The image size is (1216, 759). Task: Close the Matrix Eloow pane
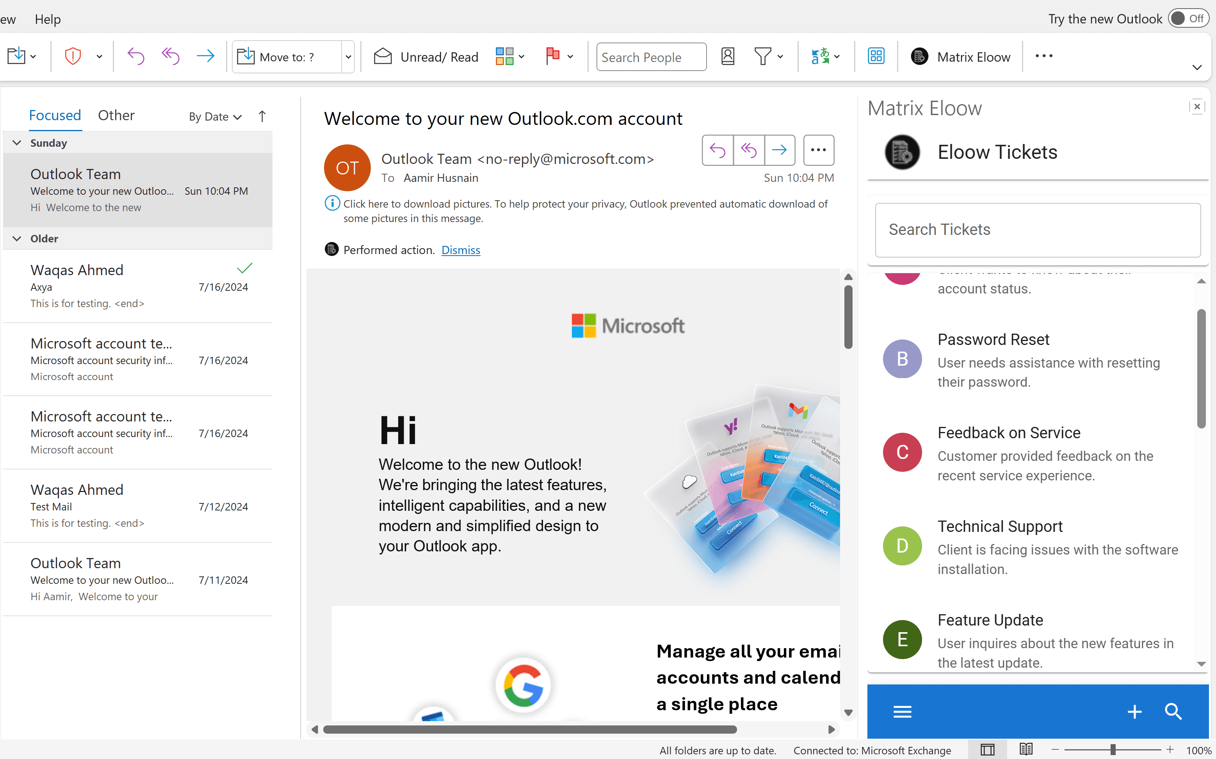1197,107
